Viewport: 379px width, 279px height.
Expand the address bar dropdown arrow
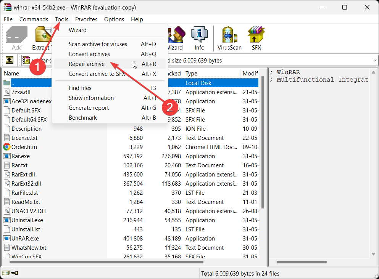coord(374,60)
